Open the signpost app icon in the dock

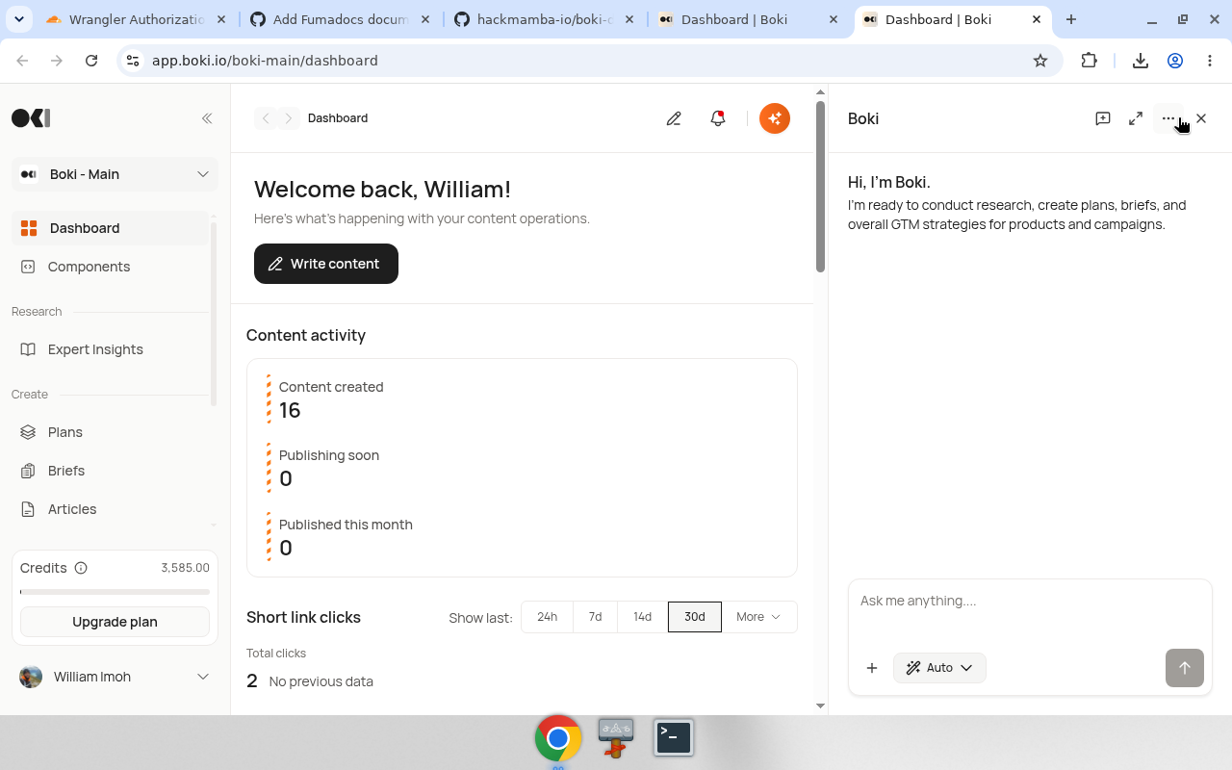point(616,738)
